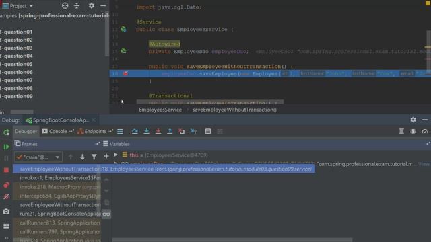Select module03-question01 in project tree
The width and height of the screenshot is (431, 242).
(16, 32)
